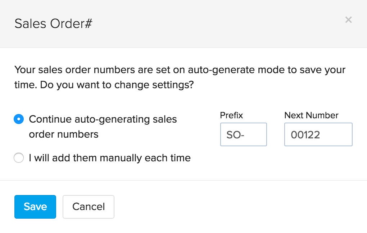Click the Next Number label text
This screenshot has height=233, width=367.
[x=311, y=115]
